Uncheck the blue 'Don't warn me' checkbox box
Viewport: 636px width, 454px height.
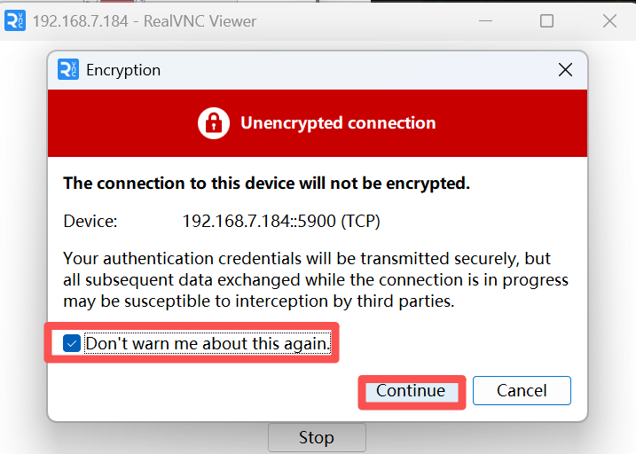(x=72, y=344)
